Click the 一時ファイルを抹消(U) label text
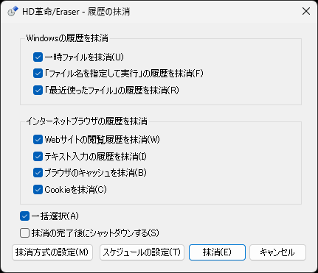Image resolution: width=318 pixels, height=273 pixels. pos(84,57)
